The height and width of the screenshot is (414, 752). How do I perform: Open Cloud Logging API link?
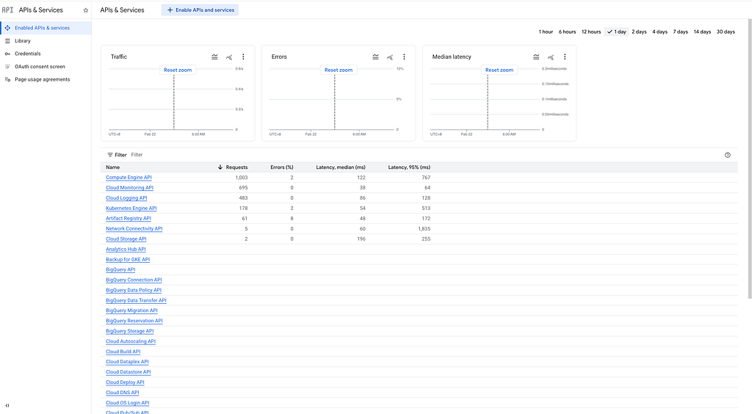(126, 198)
